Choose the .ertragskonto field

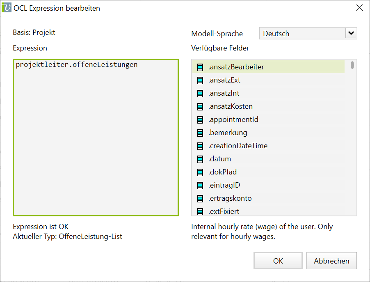(x=230, y=198)
